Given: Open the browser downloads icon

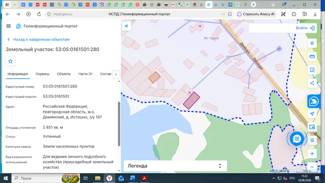Looking at the screenshot, I should pos(315,14).
